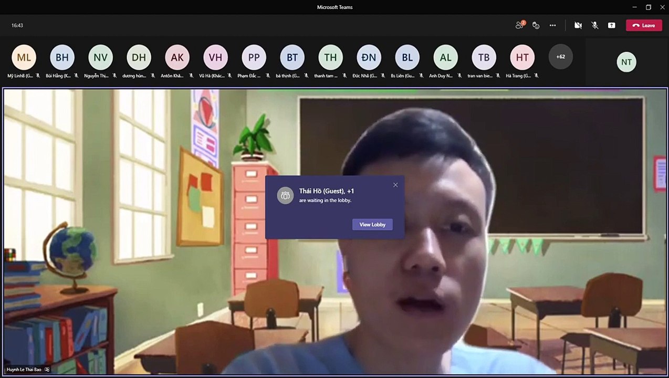Select participant avatar VH
Screen dimensions: 669x378
tap(215, 58)
